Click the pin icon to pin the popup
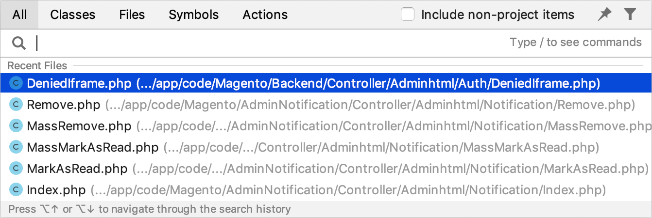The height and width of the screenshot is (218, 652). pos(604,15)
